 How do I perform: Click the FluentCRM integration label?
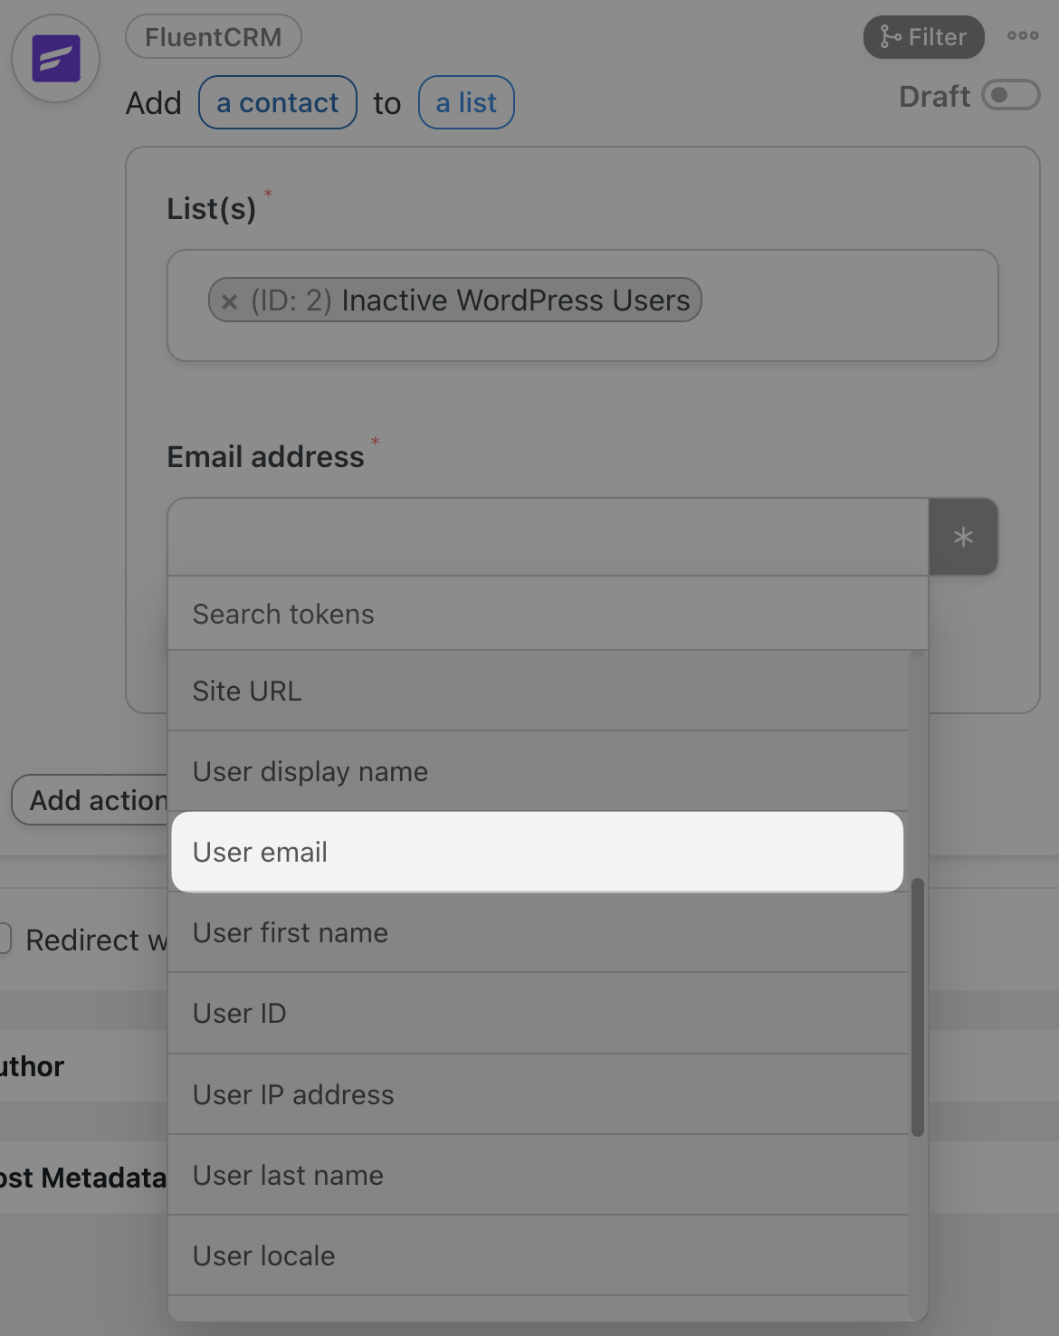[x=214, y=37]
